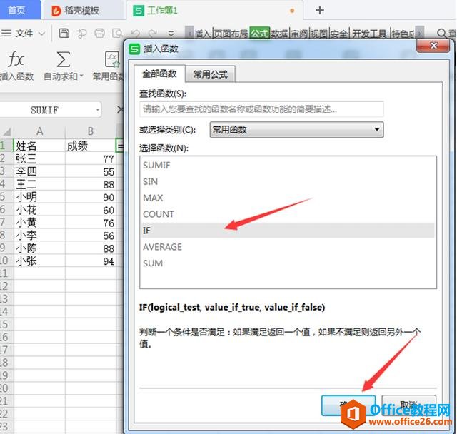This screenshot has width=457, height=434.
Task: Click the Insert Function fx icon
Action: pos(16,59)
